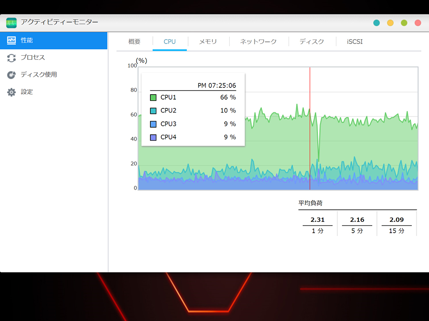Click the 2.09 fifteen-minute load average

(x=396, y=220)
